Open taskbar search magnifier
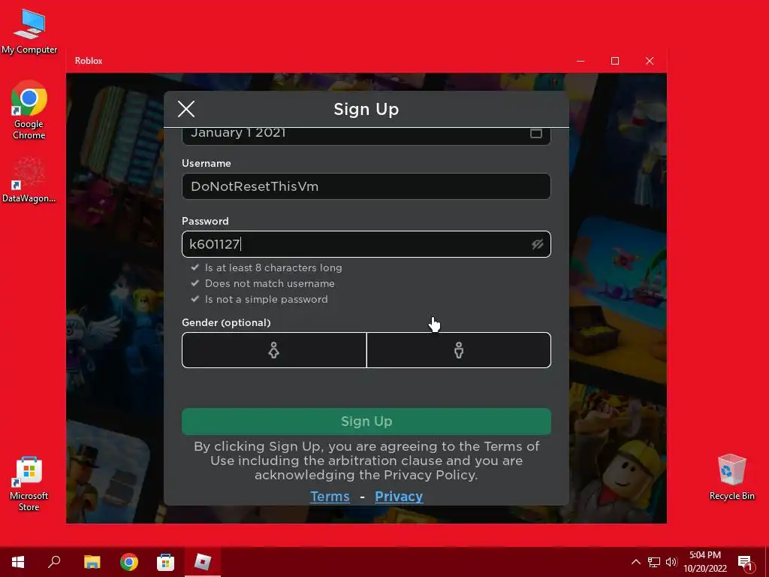769x577 pixels. click(54, 562)
